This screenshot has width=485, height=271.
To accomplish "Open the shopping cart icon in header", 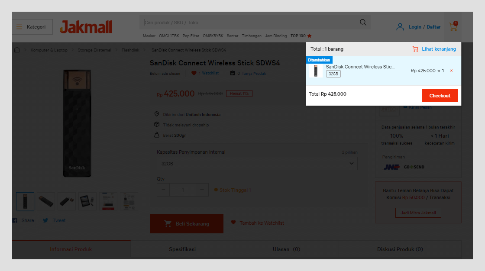I will (453, 26).
